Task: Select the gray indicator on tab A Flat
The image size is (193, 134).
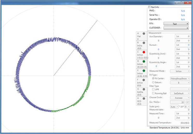Action: pyautogui.click(x=144, y=34)
